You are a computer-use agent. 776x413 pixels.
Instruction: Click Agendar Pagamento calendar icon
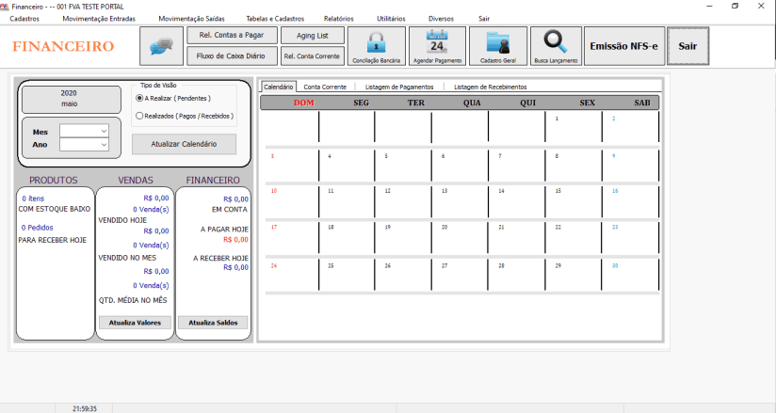click(x=437, y=43)
